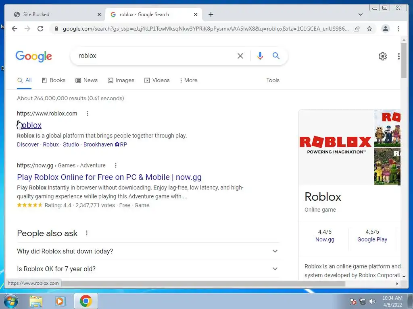Open the Google apps dots next to the gear
Image resolution: width=413 pixels, height=309 pixels.
click(x=399, y=56)
